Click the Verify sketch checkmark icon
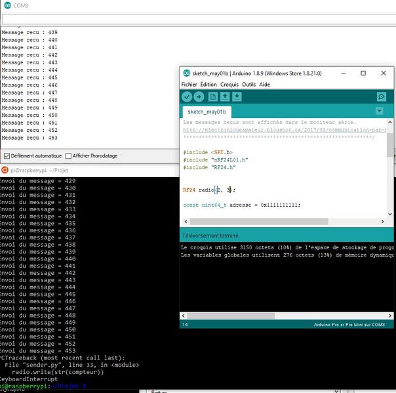396x393 pixels. 188,97
